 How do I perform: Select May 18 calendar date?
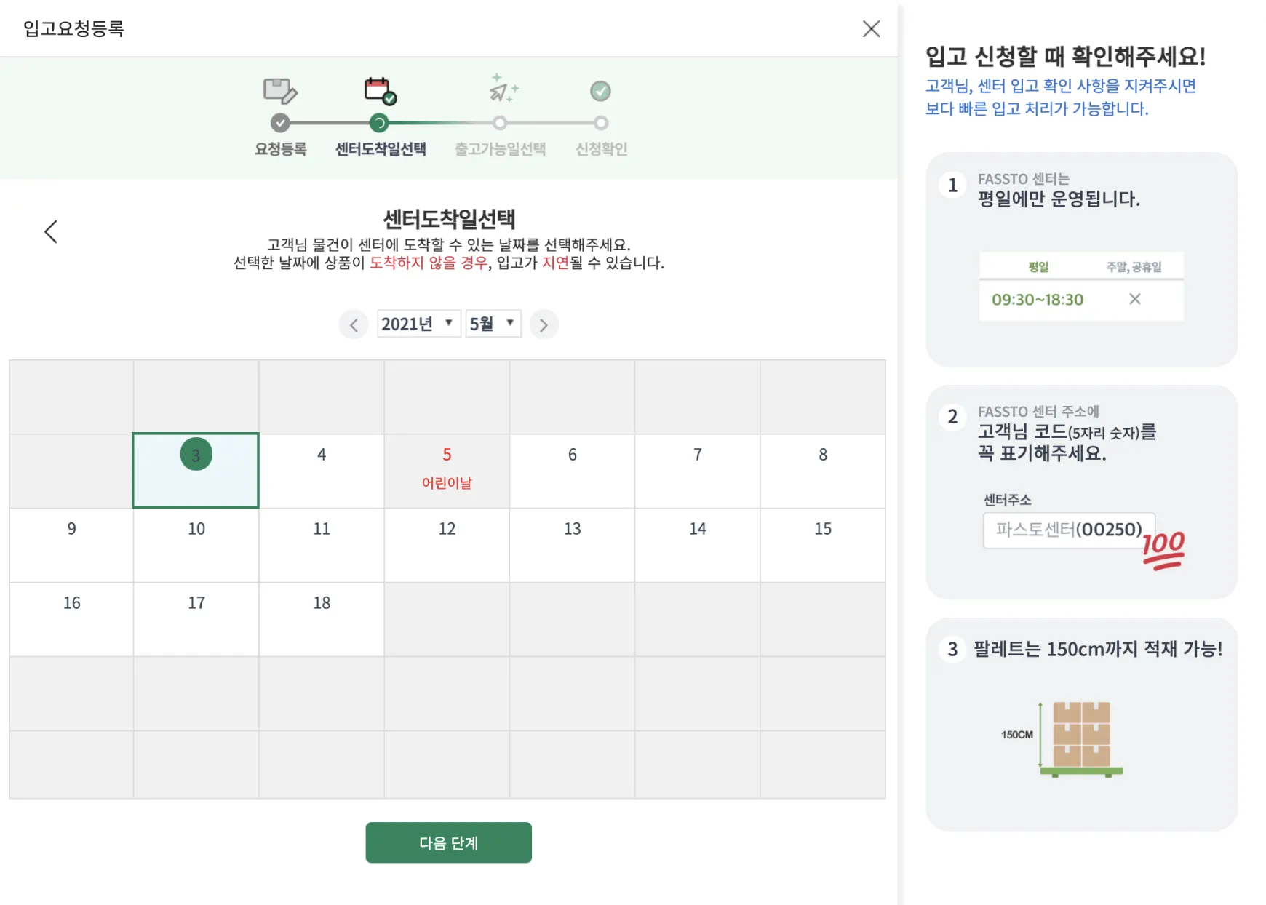tap(322, 618)
